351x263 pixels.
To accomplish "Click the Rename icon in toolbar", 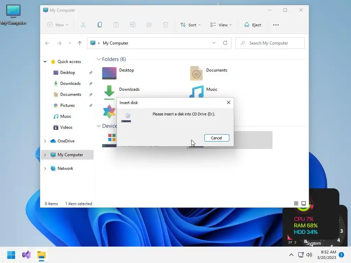I will 133,25.
